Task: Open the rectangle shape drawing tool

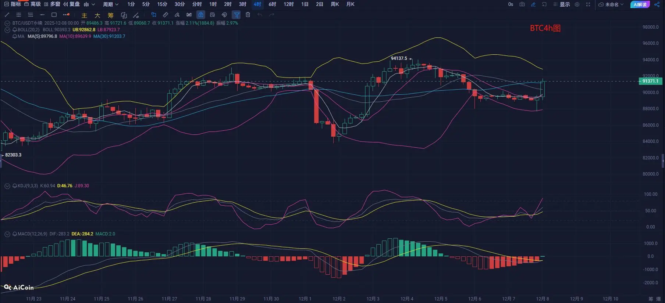Action: pyautogui.click(x=54, y=15)
